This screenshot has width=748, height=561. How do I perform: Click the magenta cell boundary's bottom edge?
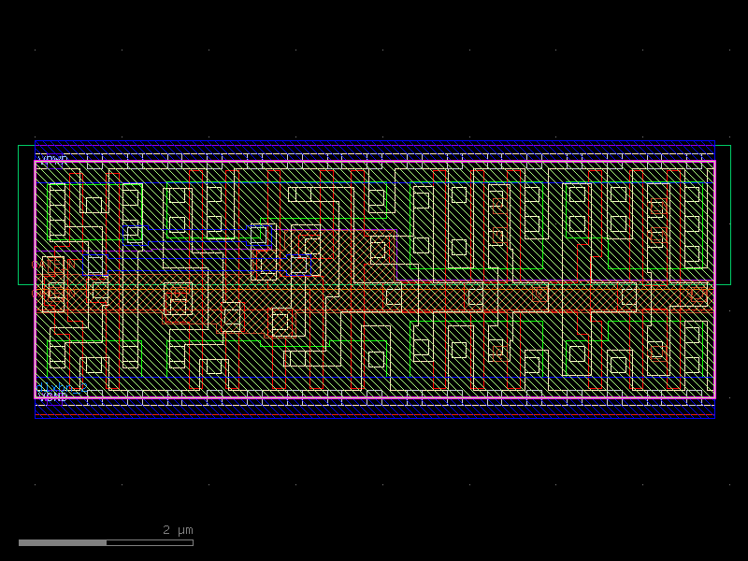coord(374,398)
